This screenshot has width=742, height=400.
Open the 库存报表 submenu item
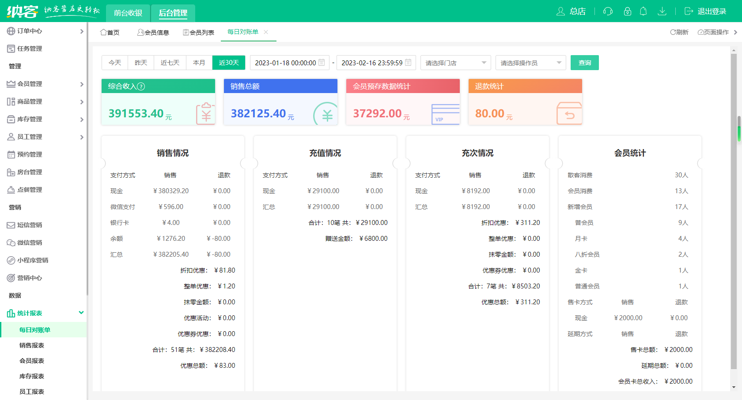click(x=32, y=376)
